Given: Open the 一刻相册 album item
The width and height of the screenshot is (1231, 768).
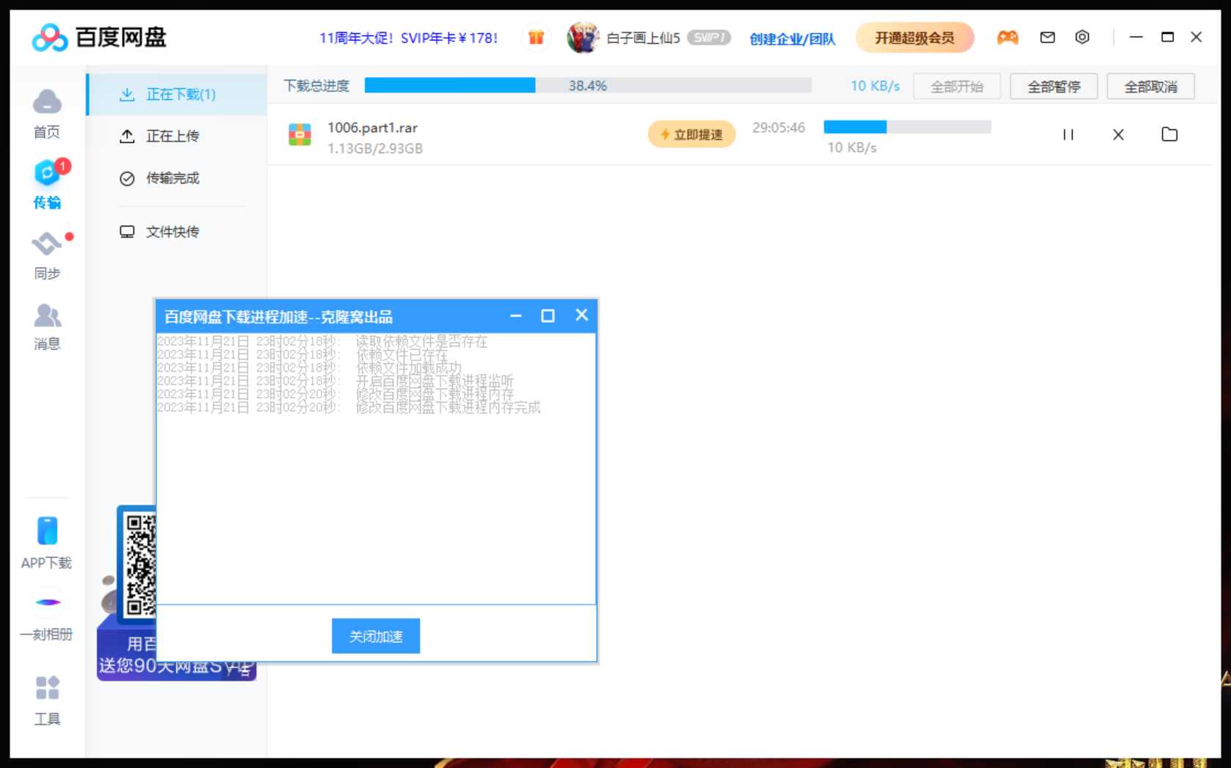Looking at the screenshot, I should coord(46,616).
